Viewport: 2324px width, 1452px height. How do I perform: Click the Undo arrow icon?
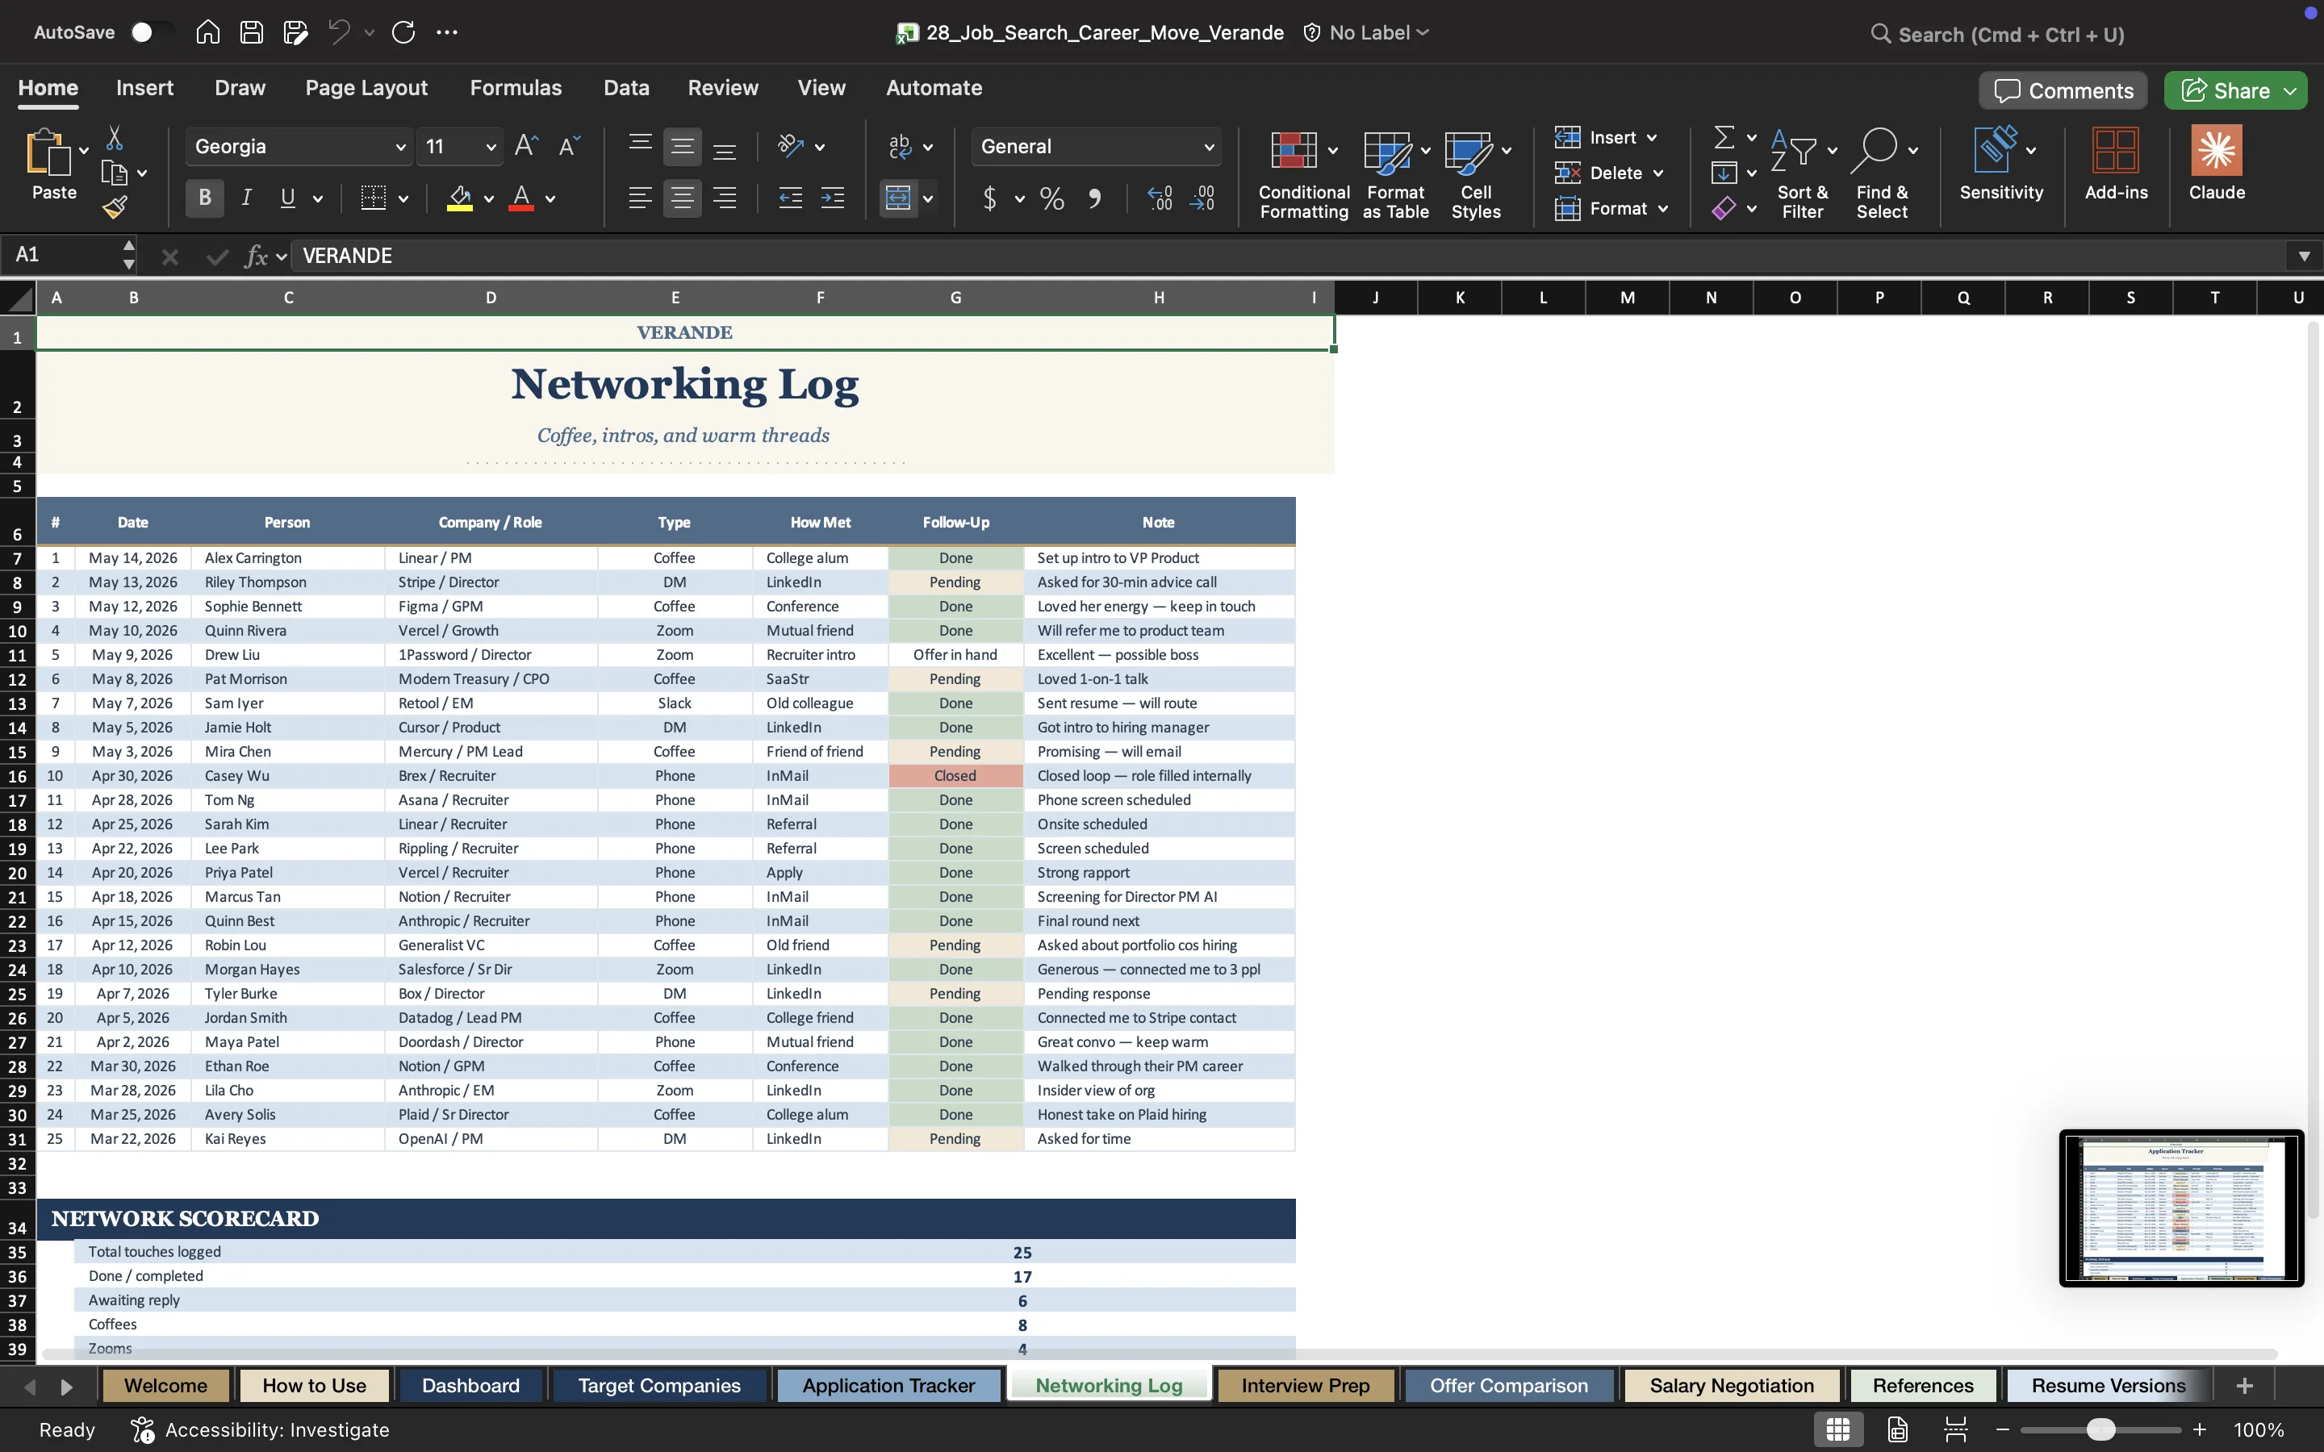(x=339, y=32)
